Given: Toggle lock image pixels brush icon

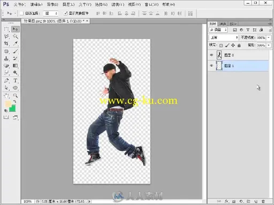Looking at the screenshot, I should click(x=227, y=45).
